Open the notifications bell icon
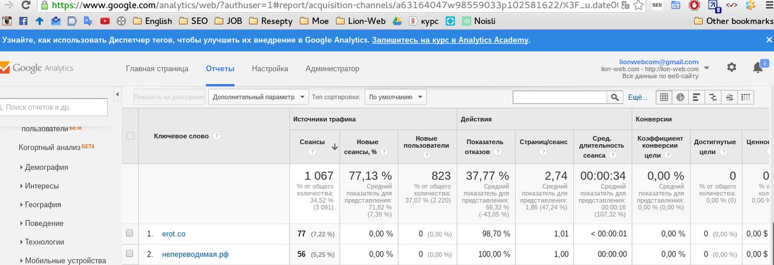This screenshot has width=774, height=265. tap(758, 67)
